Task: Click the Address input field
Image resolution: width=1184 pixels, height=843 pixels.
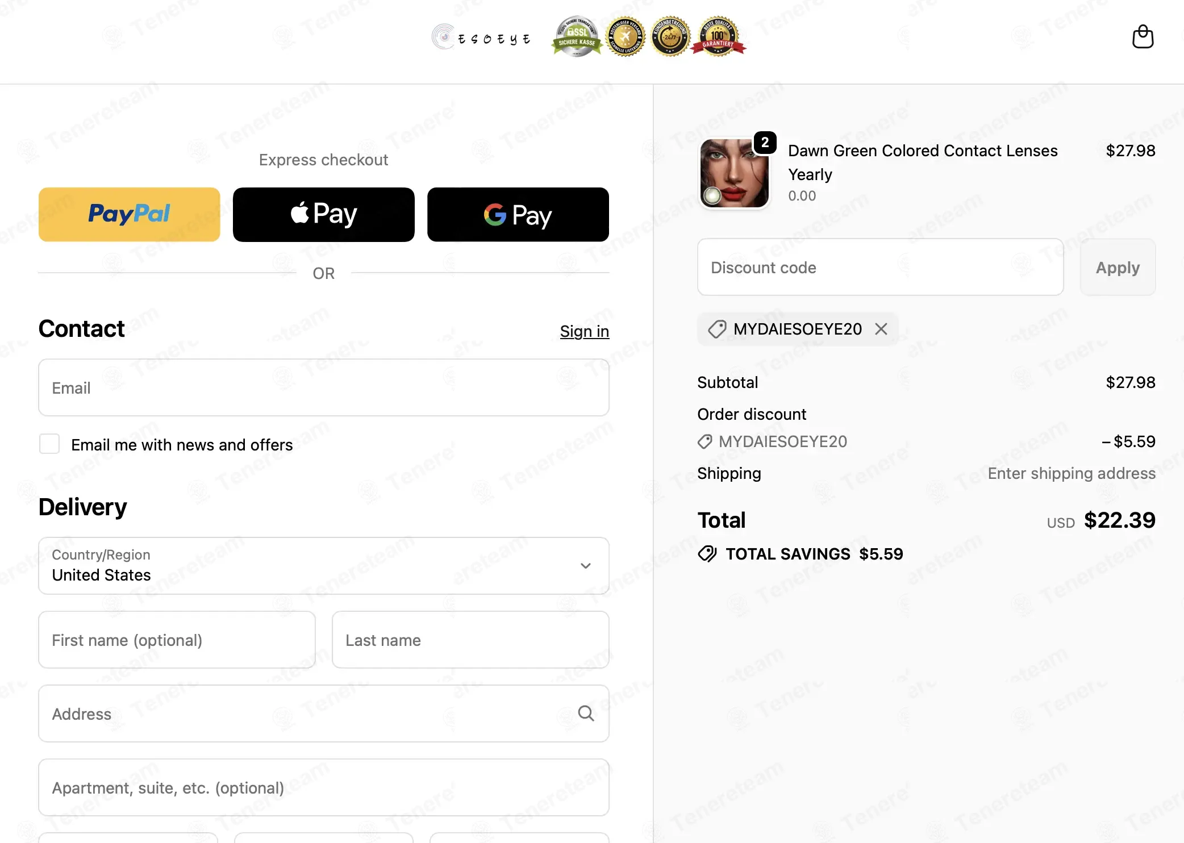Action: [x=323, y=713]
